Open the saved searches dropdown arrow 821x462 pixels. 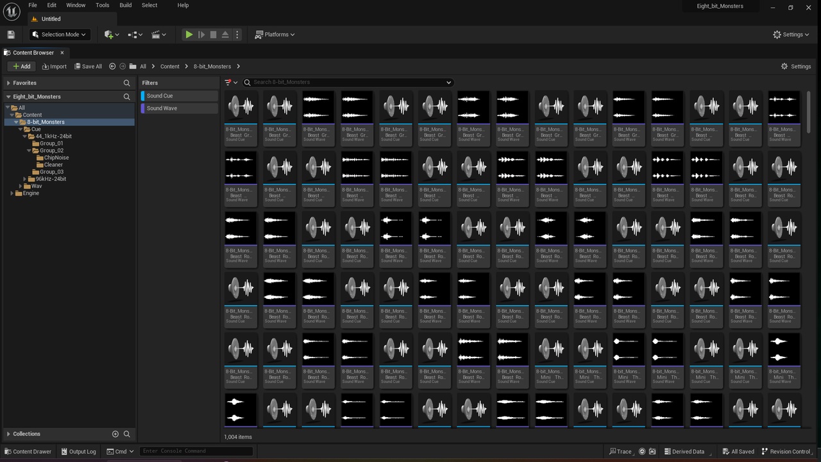tap(449, 82)
